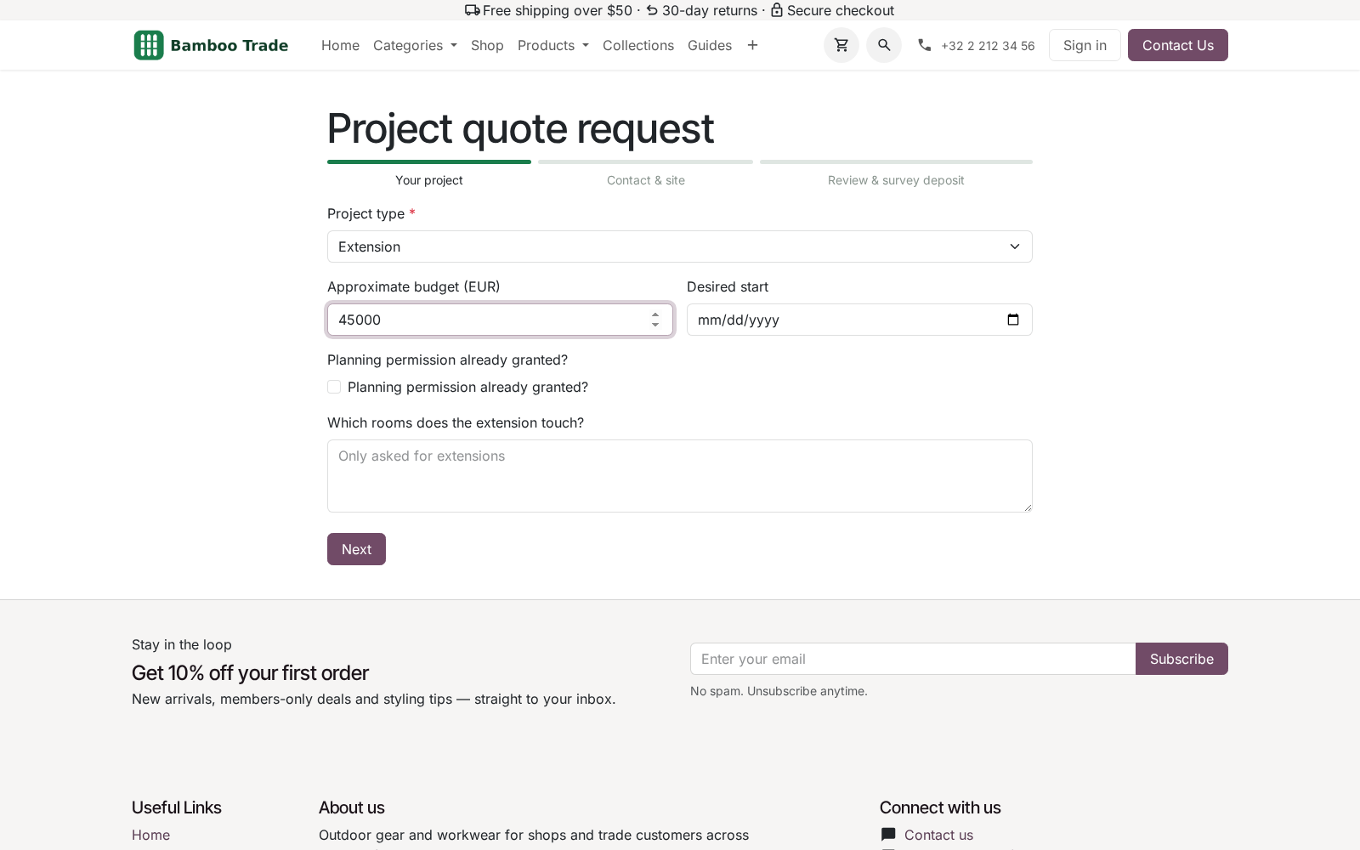1360x850 pixels.
Task: Go to the Home menu item
Action: pyautogui.click(x=340, y=45)
